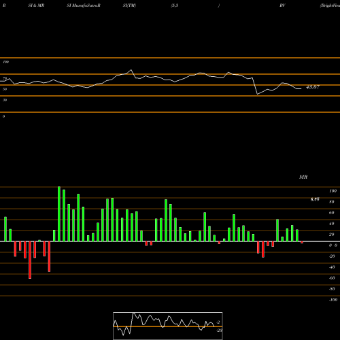Click the 'SI MunafaSutraR' header label
Viewport: 340px width, 340px height.
pyautogui.click(x=84, y=5)
